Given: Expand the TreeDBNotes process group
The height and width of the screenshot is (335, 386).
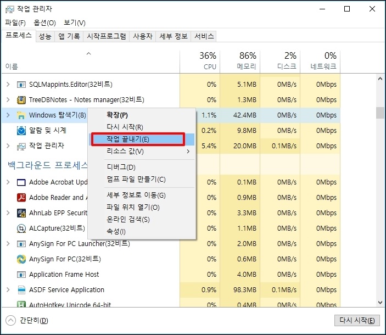Looking at the screenshot, I should (8, 100).
